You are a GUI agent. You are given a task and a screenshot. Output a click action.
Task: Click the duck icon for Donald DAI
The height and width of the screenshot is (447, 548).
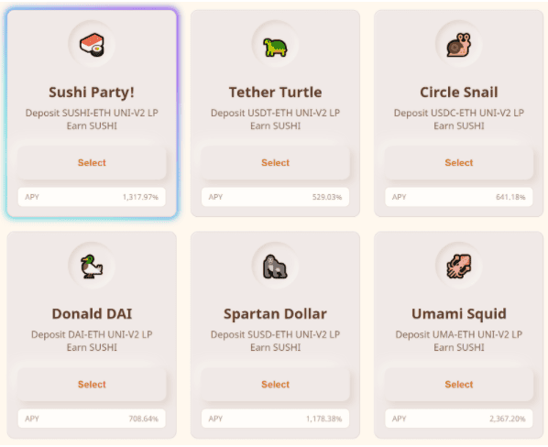92,267
